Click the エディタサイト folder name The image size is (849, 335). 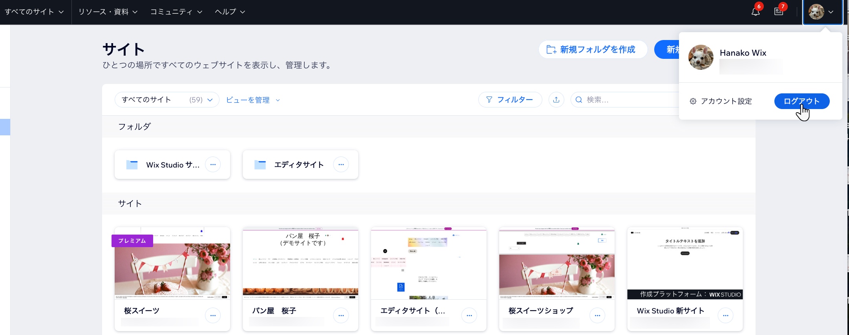[299, 165]
